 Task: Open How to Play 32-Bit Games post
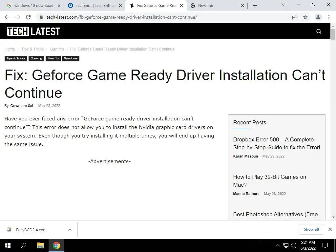[x=270, y=181]
